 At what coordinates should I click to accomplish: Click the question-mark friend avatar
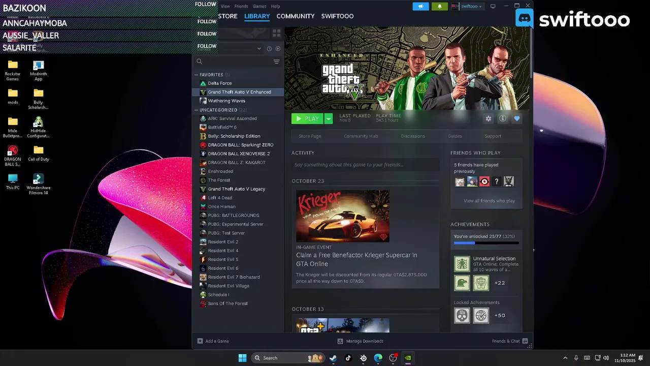click(497, 181)
